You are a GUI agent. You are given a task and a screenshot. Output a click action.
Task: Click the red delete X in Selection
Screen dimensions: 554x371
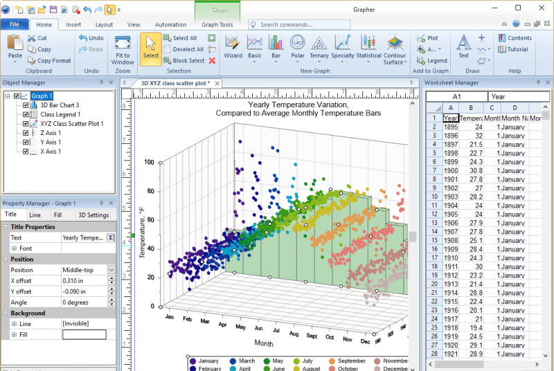(212, 60)
